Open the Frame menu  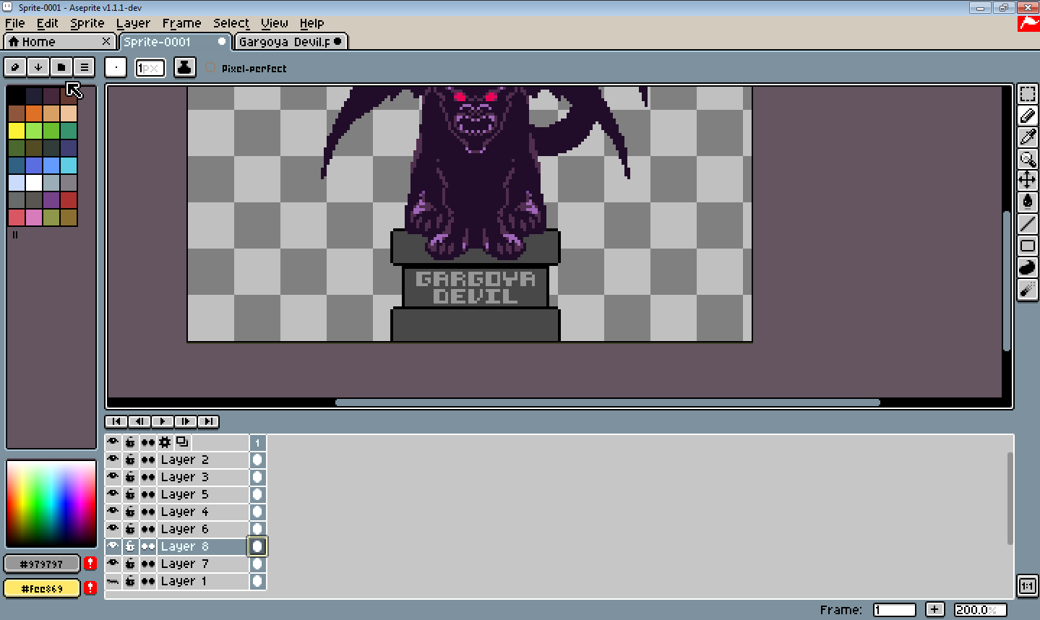[x=181, y=23]
